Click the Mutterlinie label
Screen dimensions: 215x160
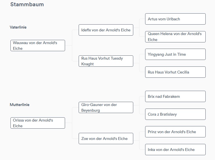point(20,105)
